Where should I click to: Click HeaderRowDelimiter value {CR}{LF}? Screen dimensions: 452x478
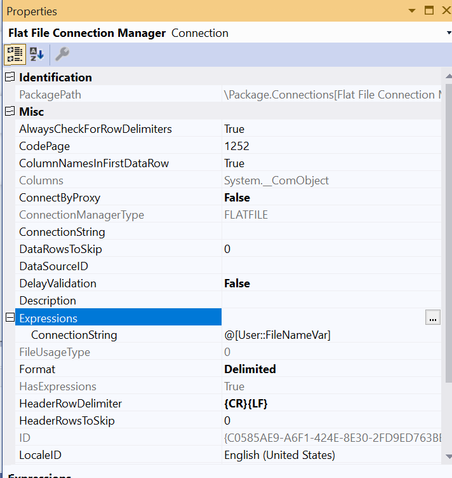(x=246, y=404)
